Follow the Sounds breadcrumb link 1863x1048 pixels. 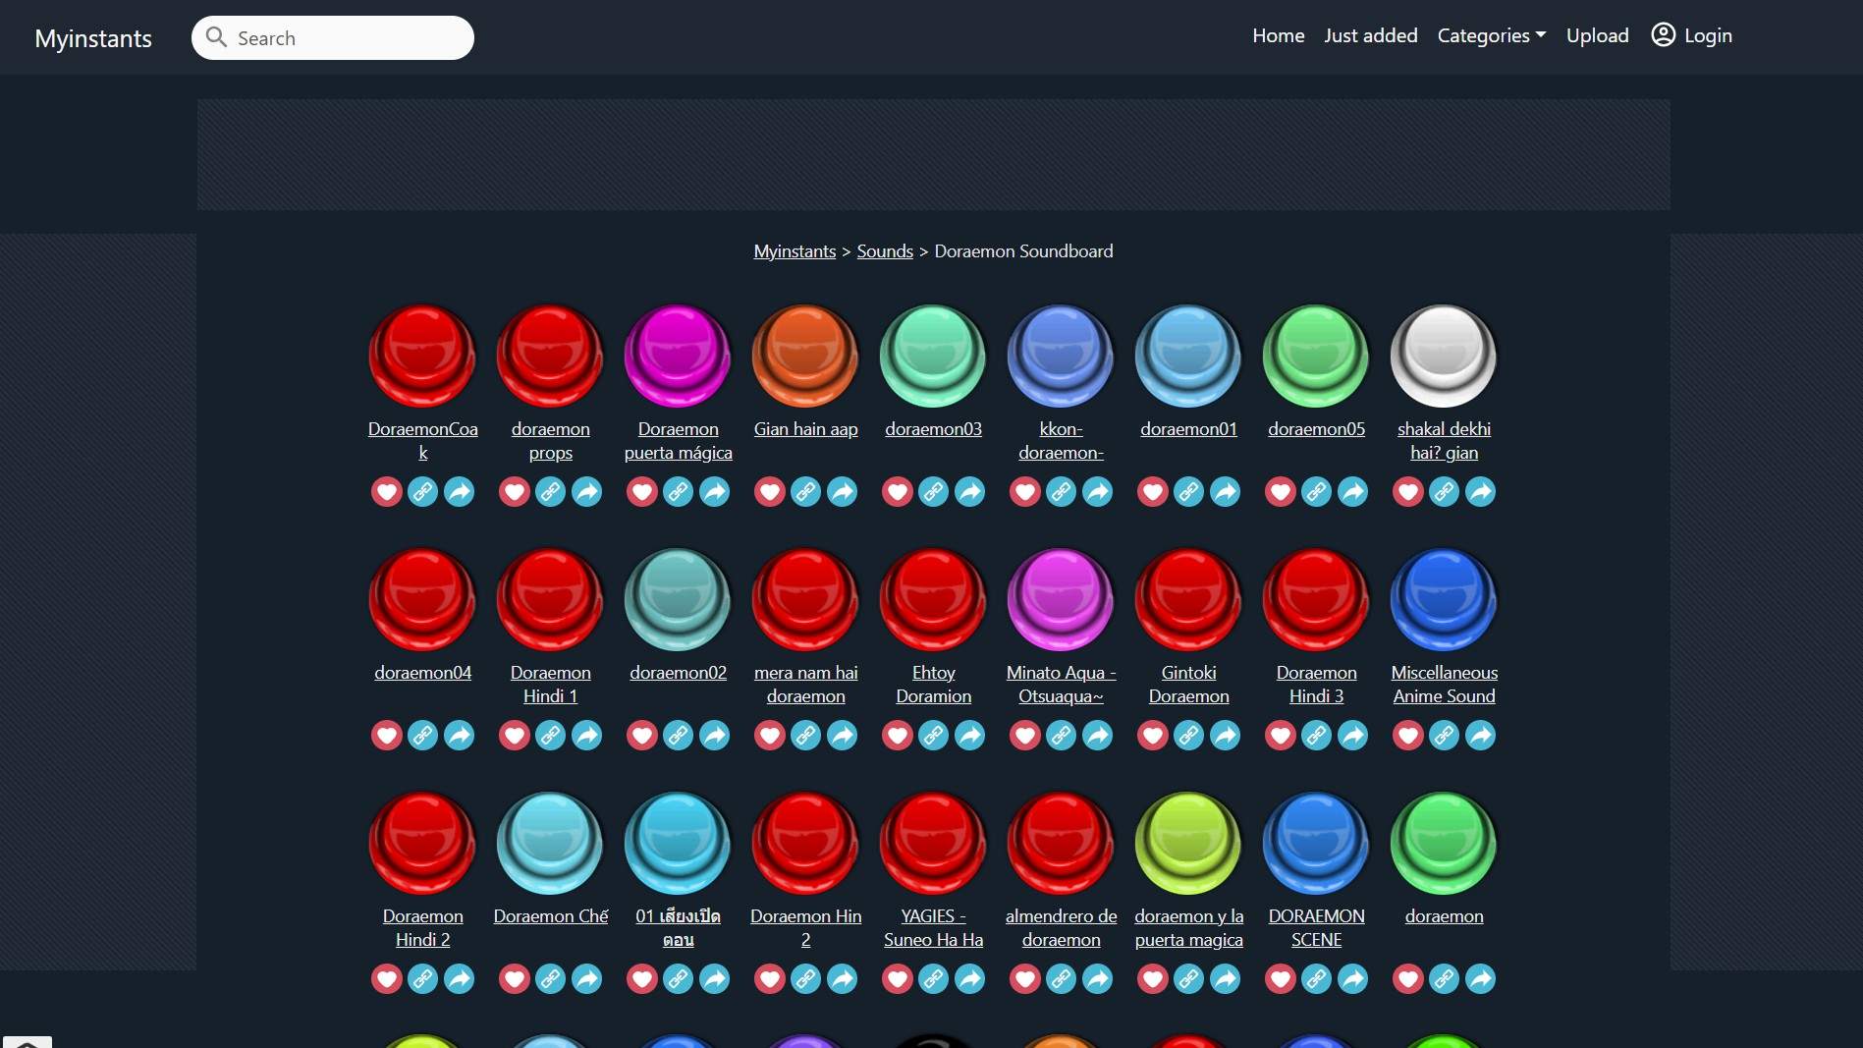885,251
